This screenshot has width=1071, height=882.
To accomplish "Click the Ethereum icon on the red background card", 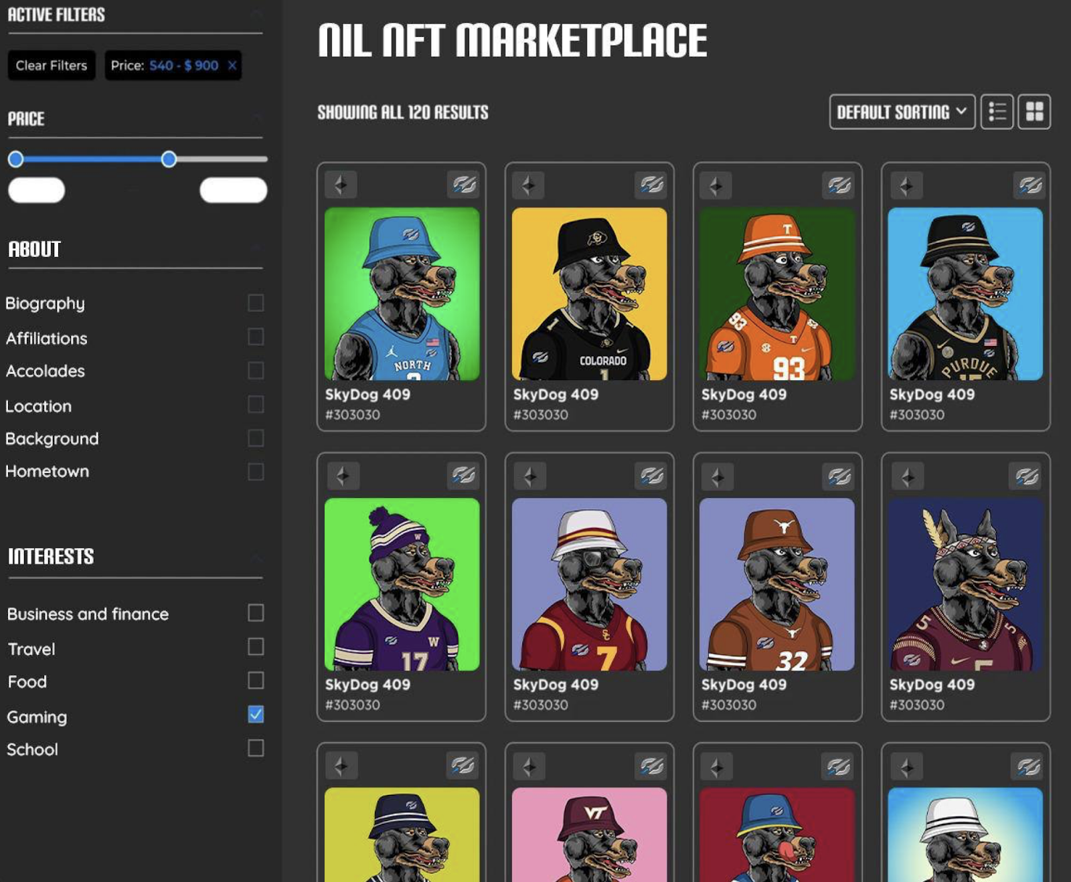I will pos(717,766).
